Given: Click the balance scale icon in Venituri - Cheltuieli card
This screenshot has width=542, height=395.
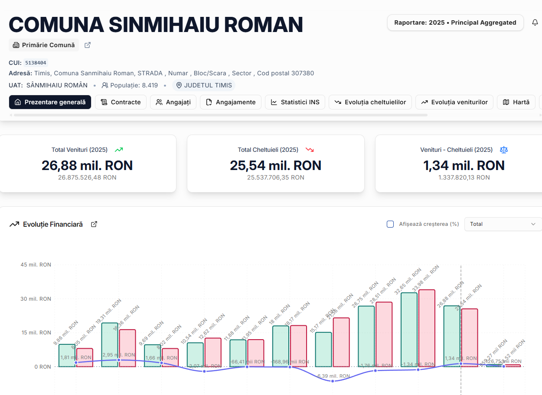Looking at the screenshot, I should click(503, 150).
